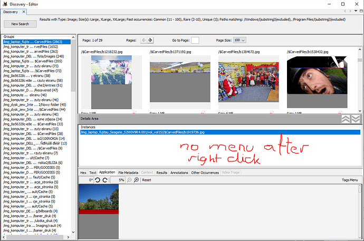Open the editor tab list dropdown arrow
The height and width of the screenshot is (241, 364).
coord(356,11)
